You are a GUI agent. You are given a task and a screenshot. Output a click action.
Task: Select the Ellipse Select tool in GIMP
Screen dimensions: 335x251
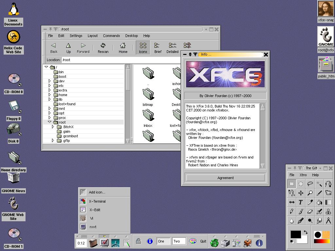tap(301, 184)
